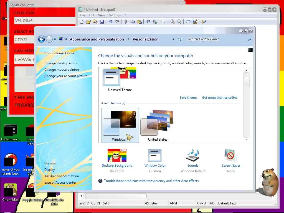Viewport: 284px width, 213px height.
Task: Open Desktop Background settings
Action: tap(117, 161)
